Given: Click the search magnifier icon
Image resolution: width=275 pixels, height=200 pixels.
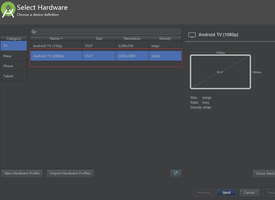Looking at the screenshot, I should click(34, 32).
